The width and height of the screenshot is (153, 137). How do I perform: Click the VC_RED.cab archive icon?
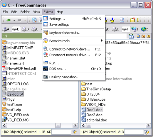pos(4,114)
